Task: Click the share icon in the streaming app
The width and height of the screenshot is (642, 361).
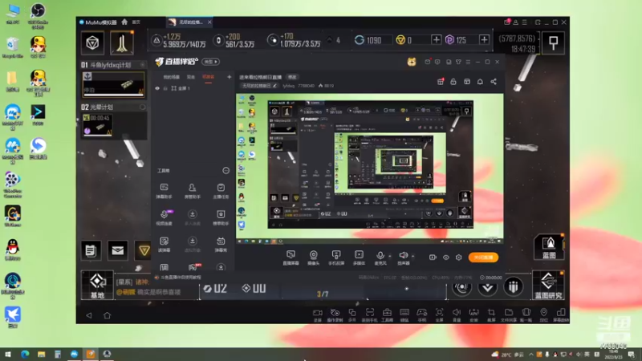Action: (494, 82)
